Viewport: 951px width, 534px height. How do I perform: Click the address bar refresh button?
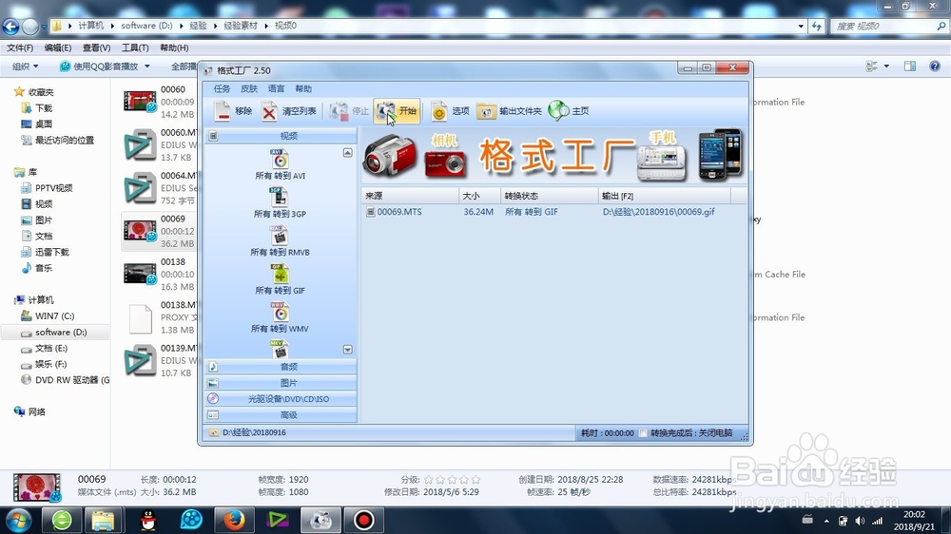click(817, 26)
